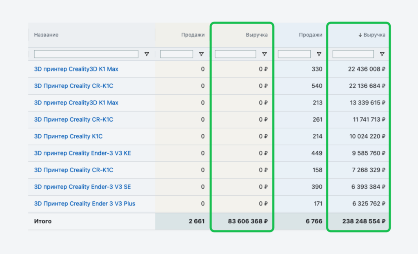Click filter funnel in the sorted Выручка column
418x254 pixels.
382,54
